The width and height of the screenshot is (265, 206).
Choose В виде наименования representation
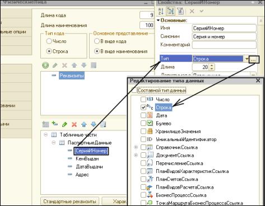(x=97, y=51)
